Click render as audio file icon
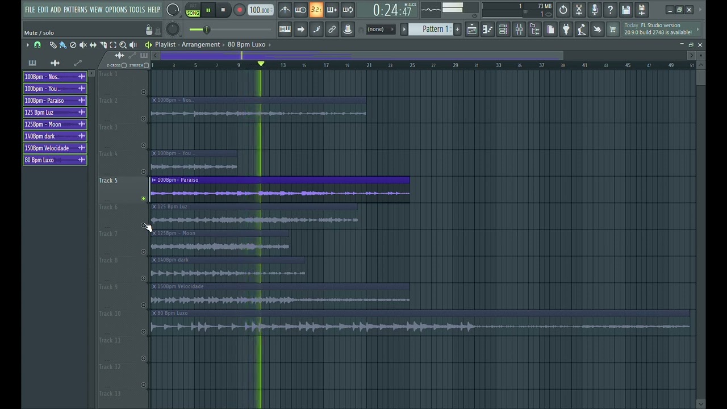This screenshot has height=409, width=727. point(641,10)
